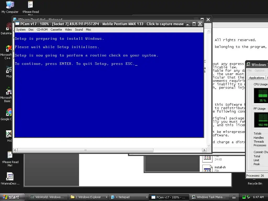Image resolution: width=268 pixels, height=201 pixels.
Task: Open the Video menu in PCem
Action: [68, 30]
